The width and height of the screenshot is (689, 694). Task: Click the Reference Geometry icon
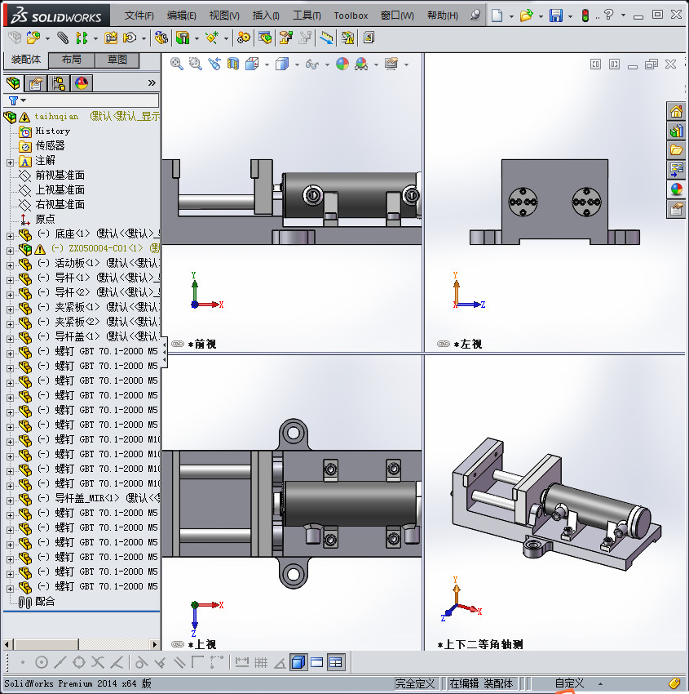click(x=213, y=38)
